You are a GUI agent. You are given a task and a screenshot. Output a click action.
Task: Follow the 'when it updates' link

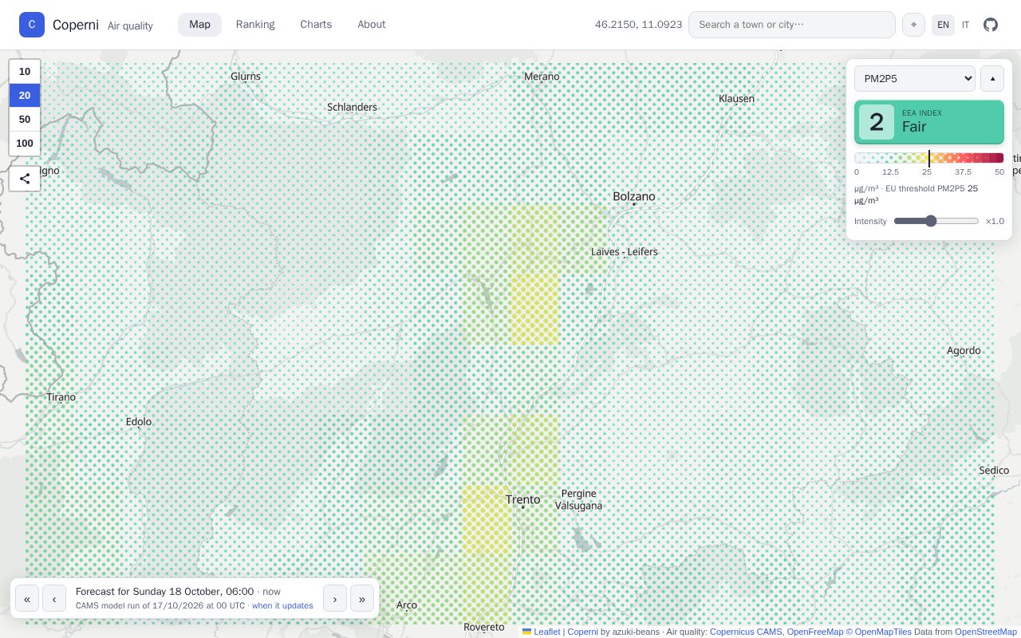coord(282,606)
